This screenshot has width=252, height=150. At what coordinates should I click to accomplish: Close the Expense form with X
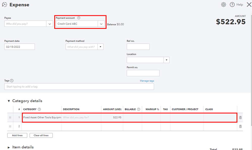tap(249, 5)
